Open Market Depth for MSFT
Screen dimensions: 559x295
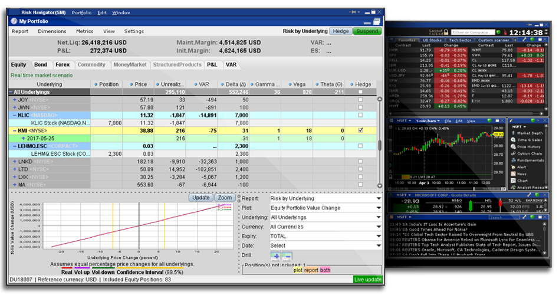click(x=527, y=133)
